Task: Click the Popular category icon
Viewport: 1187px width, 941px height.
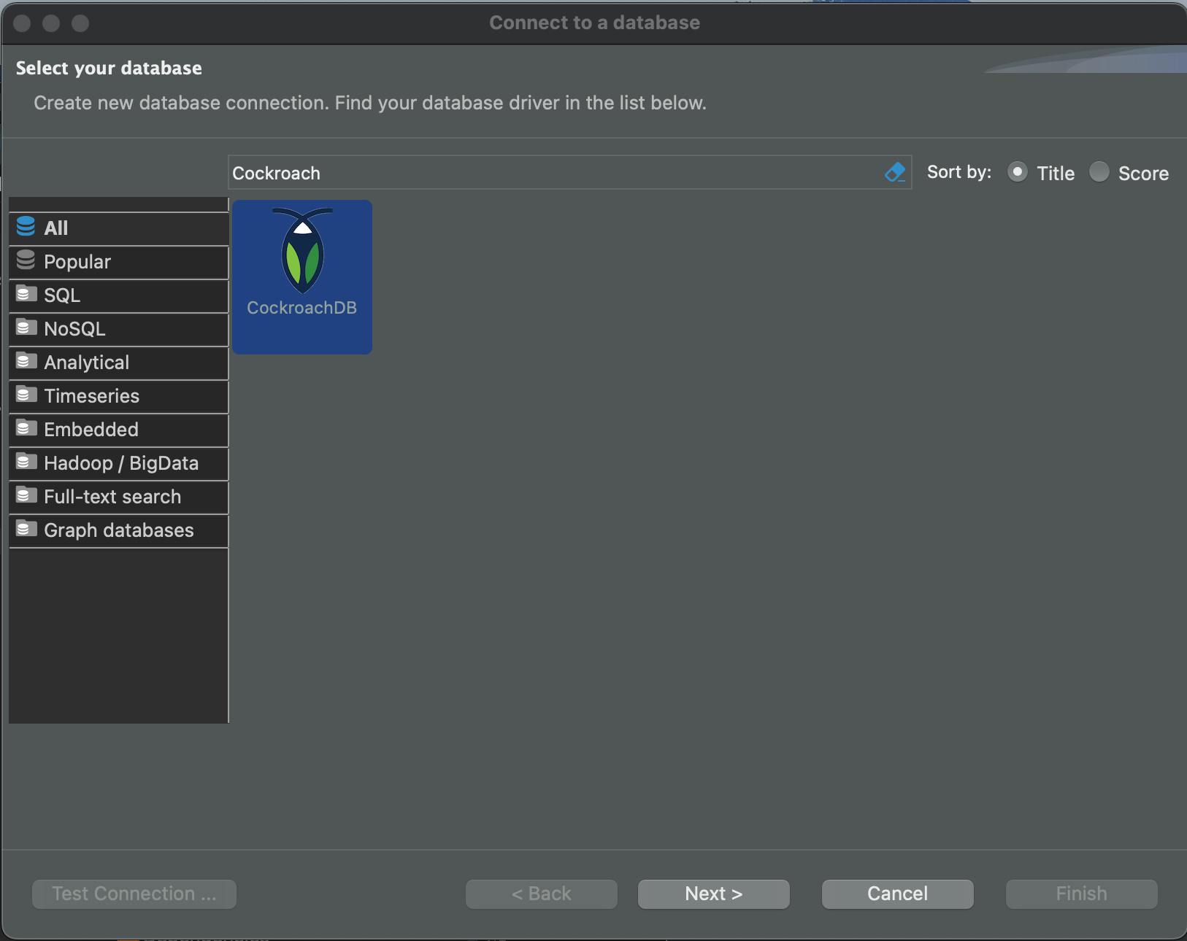Action: click(26, 260)
